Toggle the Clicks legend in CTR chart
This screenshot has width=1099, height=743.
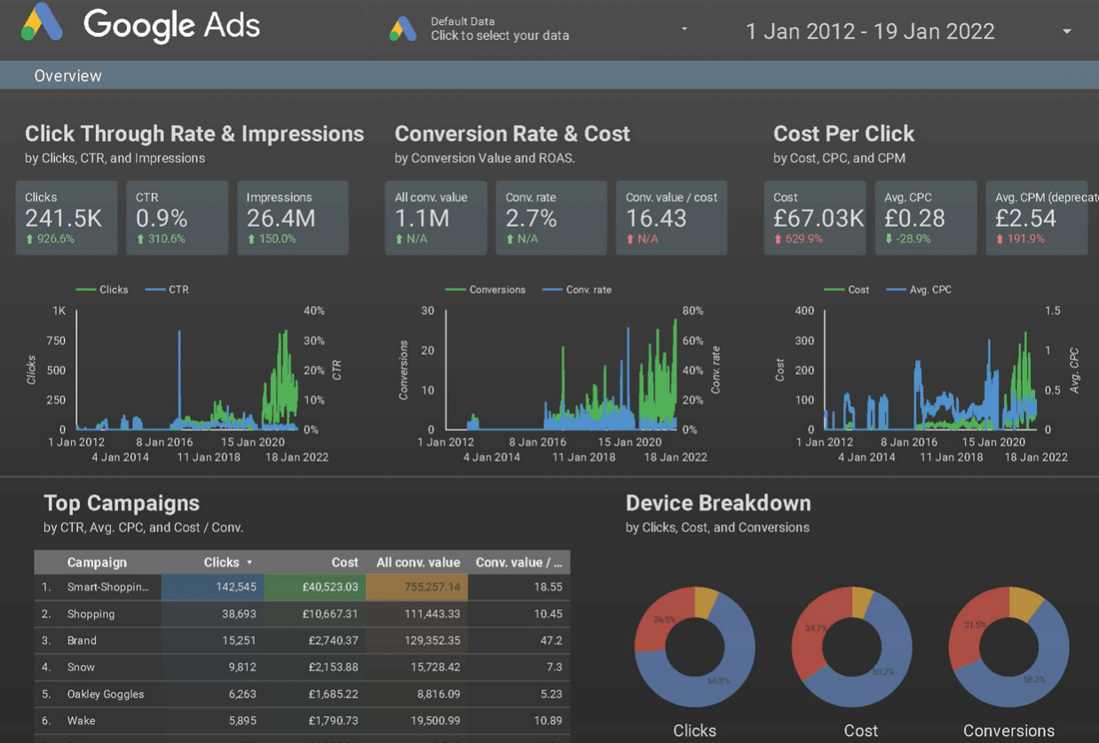[102, 290]
